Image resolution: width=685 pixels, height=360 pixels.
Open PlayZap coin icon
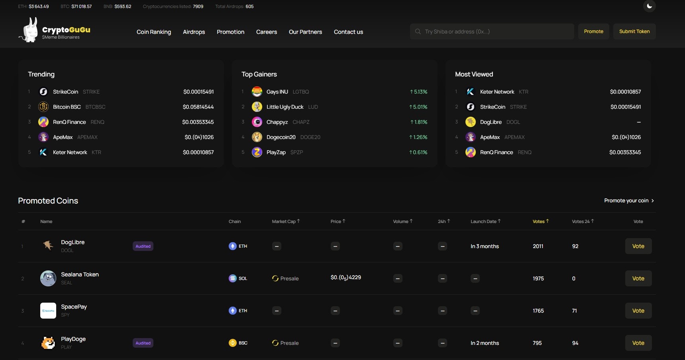[x=257, y=152]
